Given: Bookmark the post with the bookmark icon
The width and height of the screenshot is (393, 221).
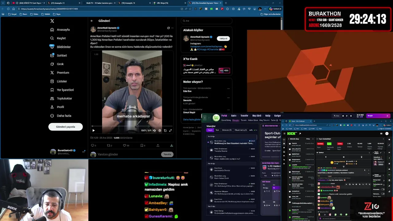Looking at the screenshot, I should (x=142, y=145).
